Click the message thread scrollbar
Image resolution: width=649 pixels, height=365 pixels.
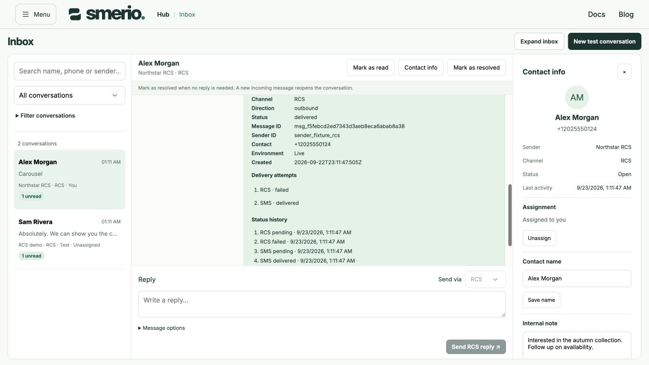510,215
